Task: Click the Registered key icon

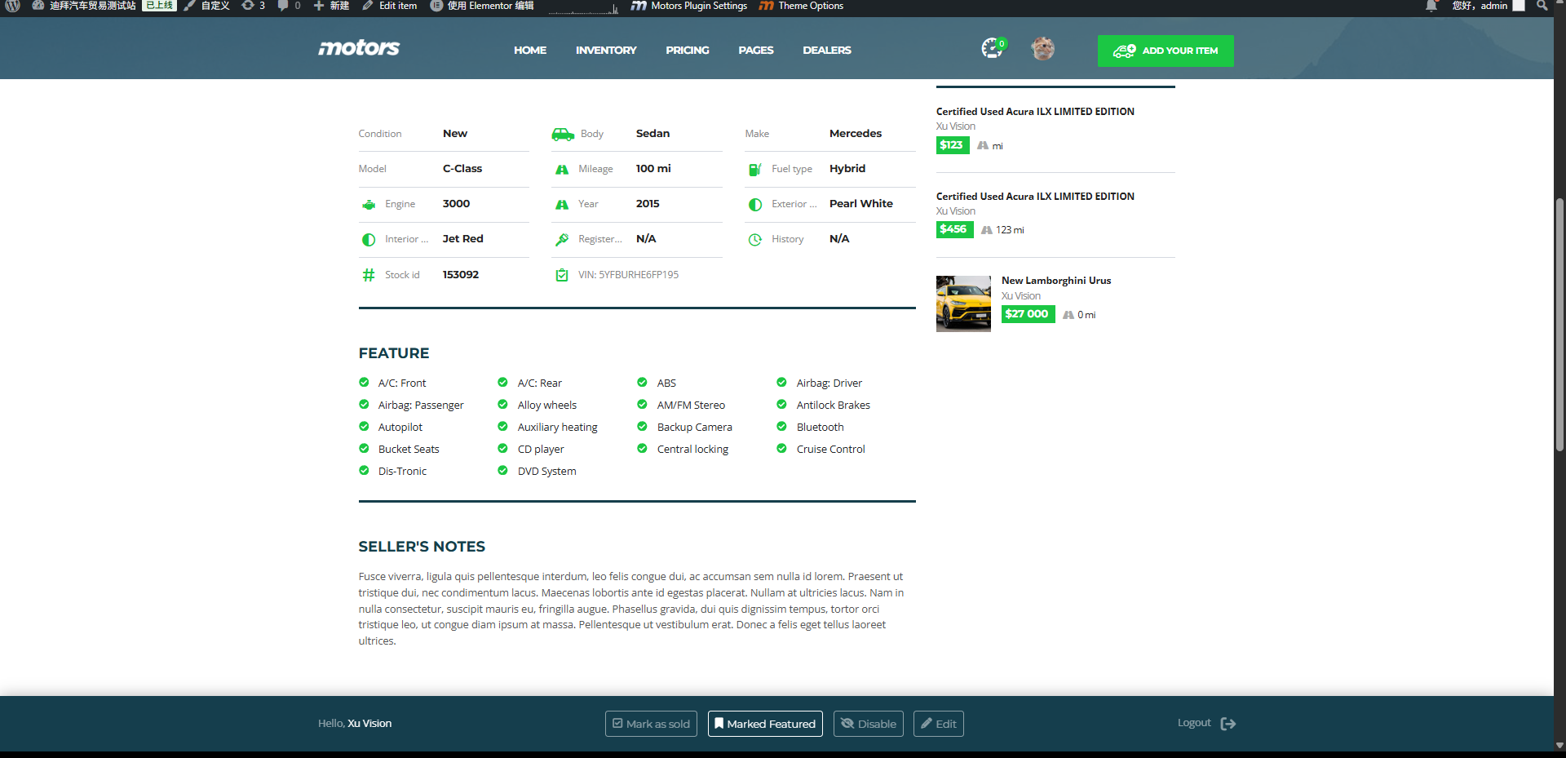Action: coord(562,240)
